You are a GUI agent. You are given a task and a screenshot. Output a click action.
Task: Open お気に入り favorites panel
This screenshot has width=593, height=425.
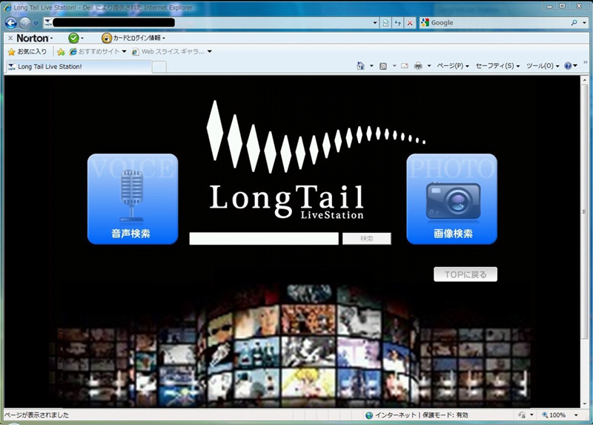click(27, 51)
